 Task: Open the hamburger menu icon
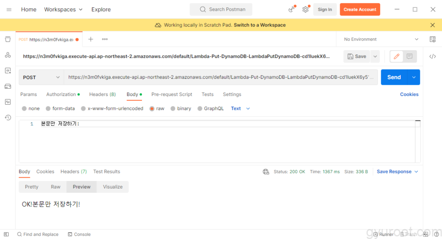tap(9, 10)
